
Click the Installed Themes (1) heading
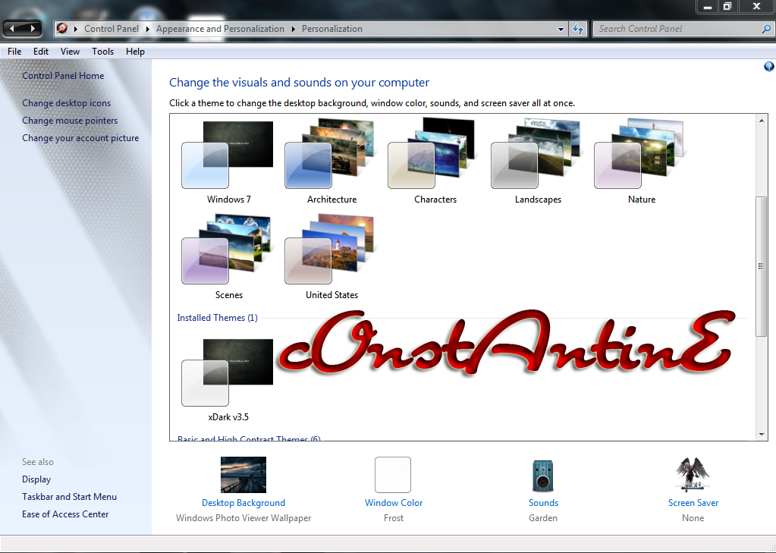point(217,317)
